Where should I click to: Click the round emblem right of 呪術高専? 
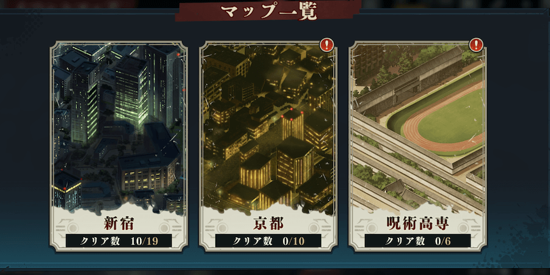[x=463, y=228]
